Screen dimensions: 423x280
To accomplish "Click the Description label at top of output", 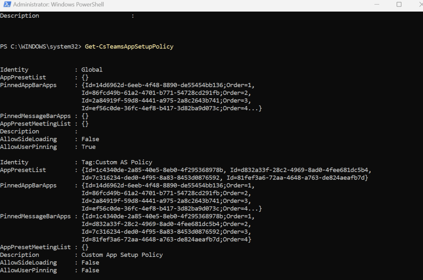I will 19,16.
